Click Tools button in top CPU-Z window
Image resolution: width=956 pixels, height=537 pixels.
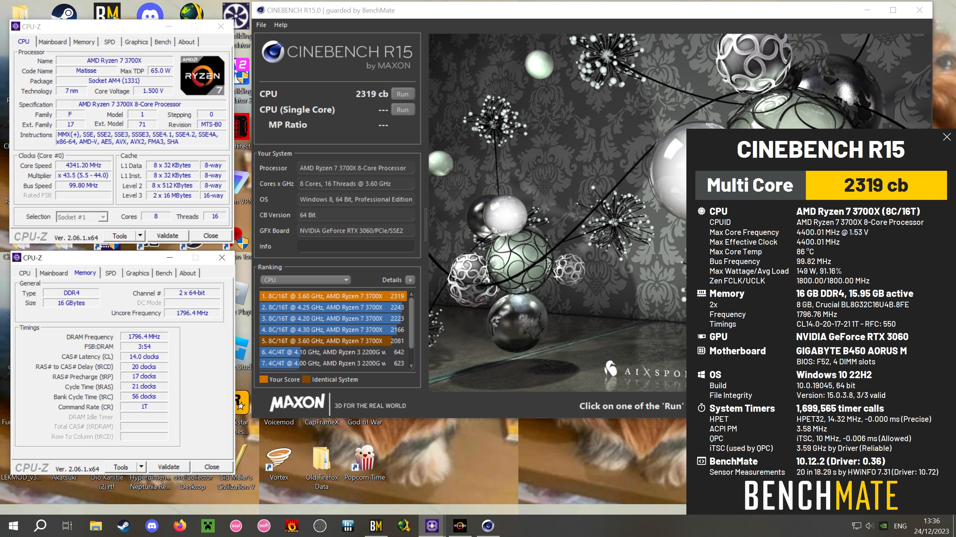click(x=119, y=236)
